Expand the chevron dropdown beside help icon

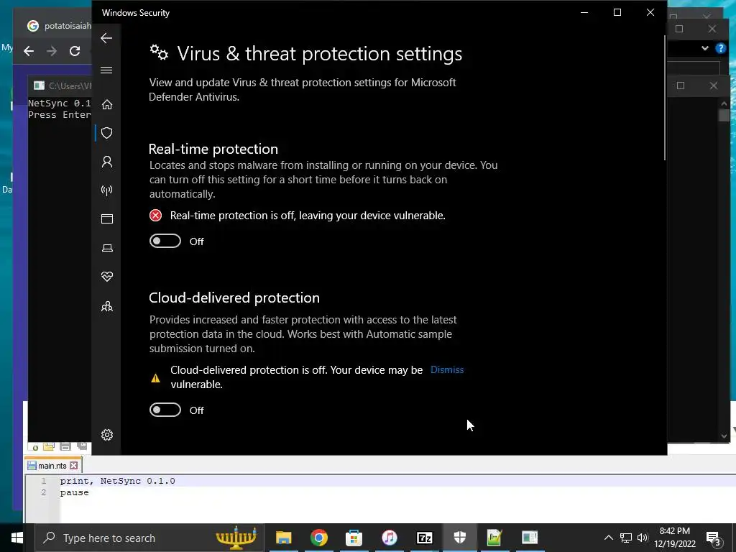[704, 48]
